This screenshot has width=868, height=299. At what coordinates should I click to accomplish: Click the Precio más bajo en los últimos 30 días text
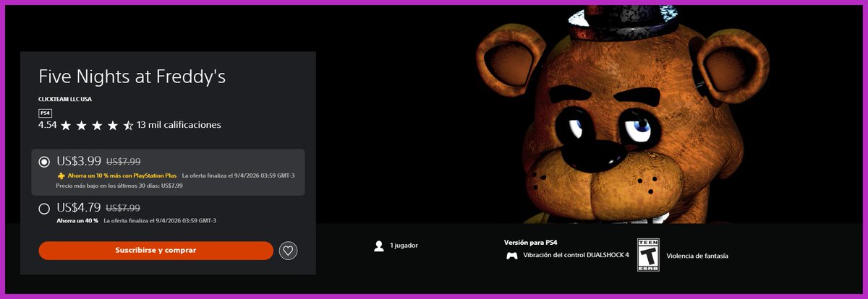pyautogui.click(x=119, y=186)
